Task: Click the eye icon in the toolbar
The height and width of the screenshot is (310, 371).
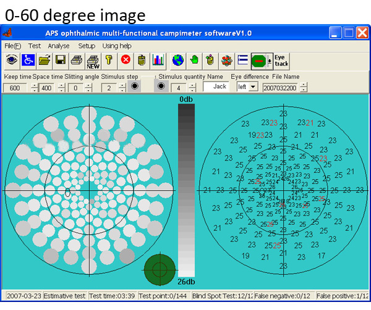Action: tap(12, 61)
